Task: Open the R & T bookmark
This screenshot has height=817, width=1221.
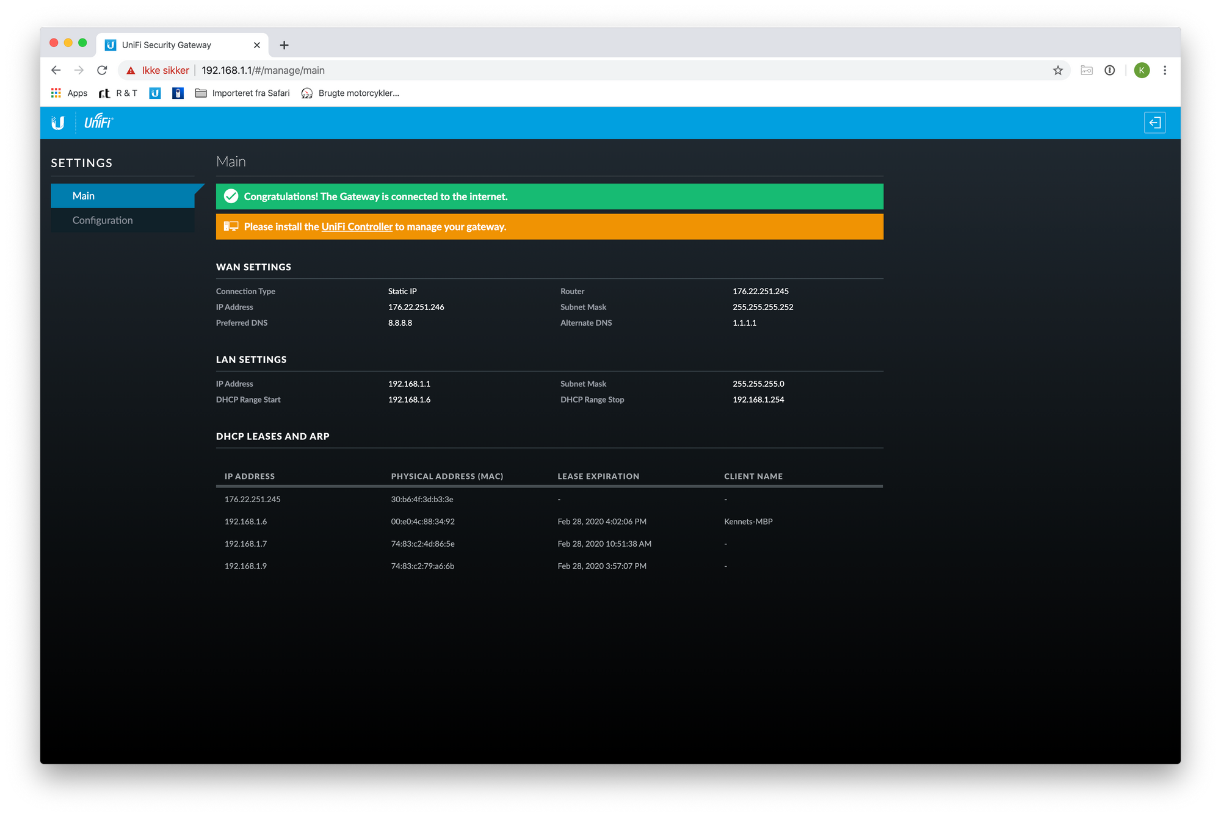Action: click(118, 93)
